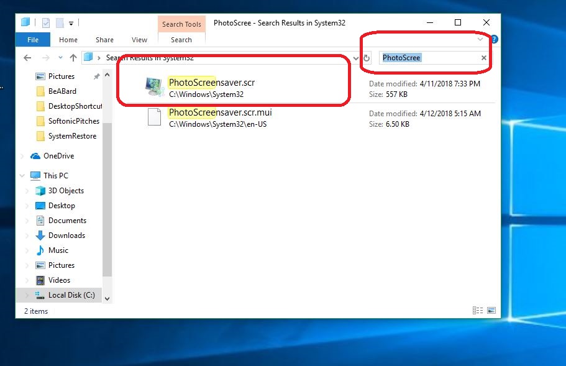
Task: Open the Help question mark icon
Action: 495,39
